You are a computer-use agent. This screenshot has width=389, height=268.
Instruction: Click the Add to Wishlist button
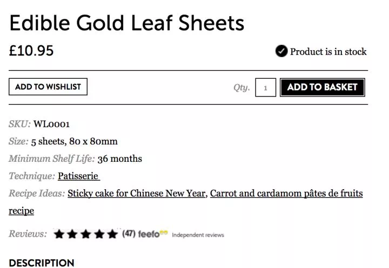[x=48, y=87]
